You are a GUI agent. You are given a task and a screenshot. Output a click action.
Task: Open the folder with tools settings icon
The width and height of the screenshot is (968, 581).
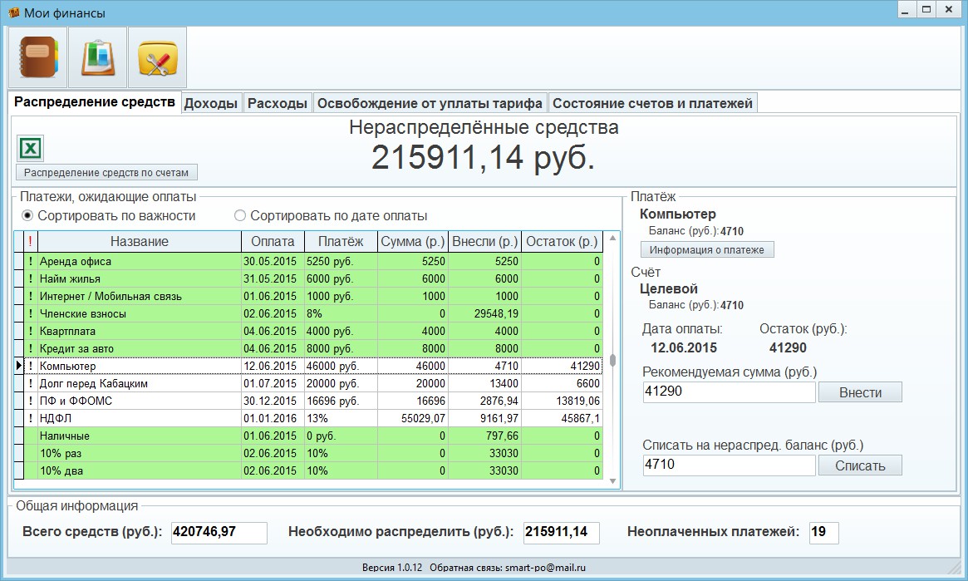[157, 57]
